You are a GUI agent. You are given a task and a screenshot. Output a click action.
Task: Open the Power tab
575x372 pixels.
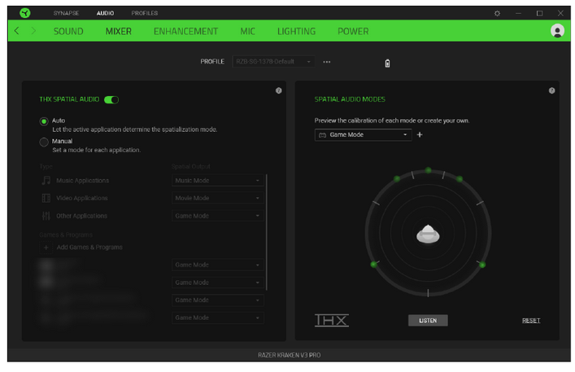point(353,31)
